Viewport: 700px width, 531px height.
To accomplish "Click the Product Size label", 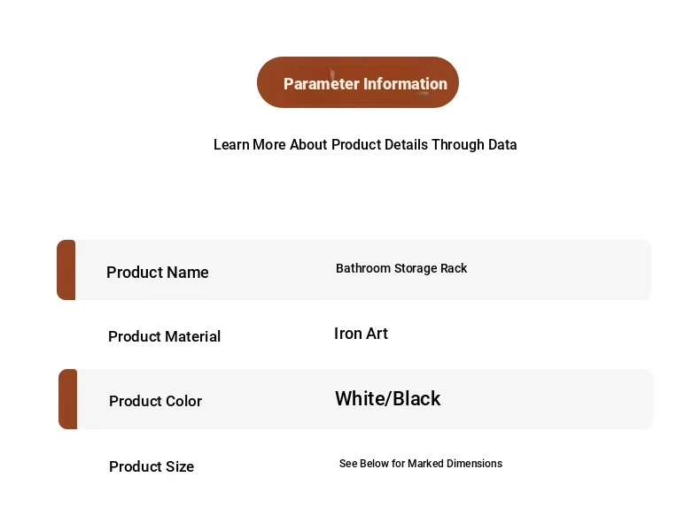I will tap(152, 466).
